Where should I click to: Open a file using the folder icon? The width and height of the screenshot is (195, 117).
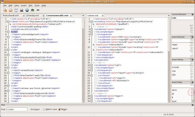point(11,10)
